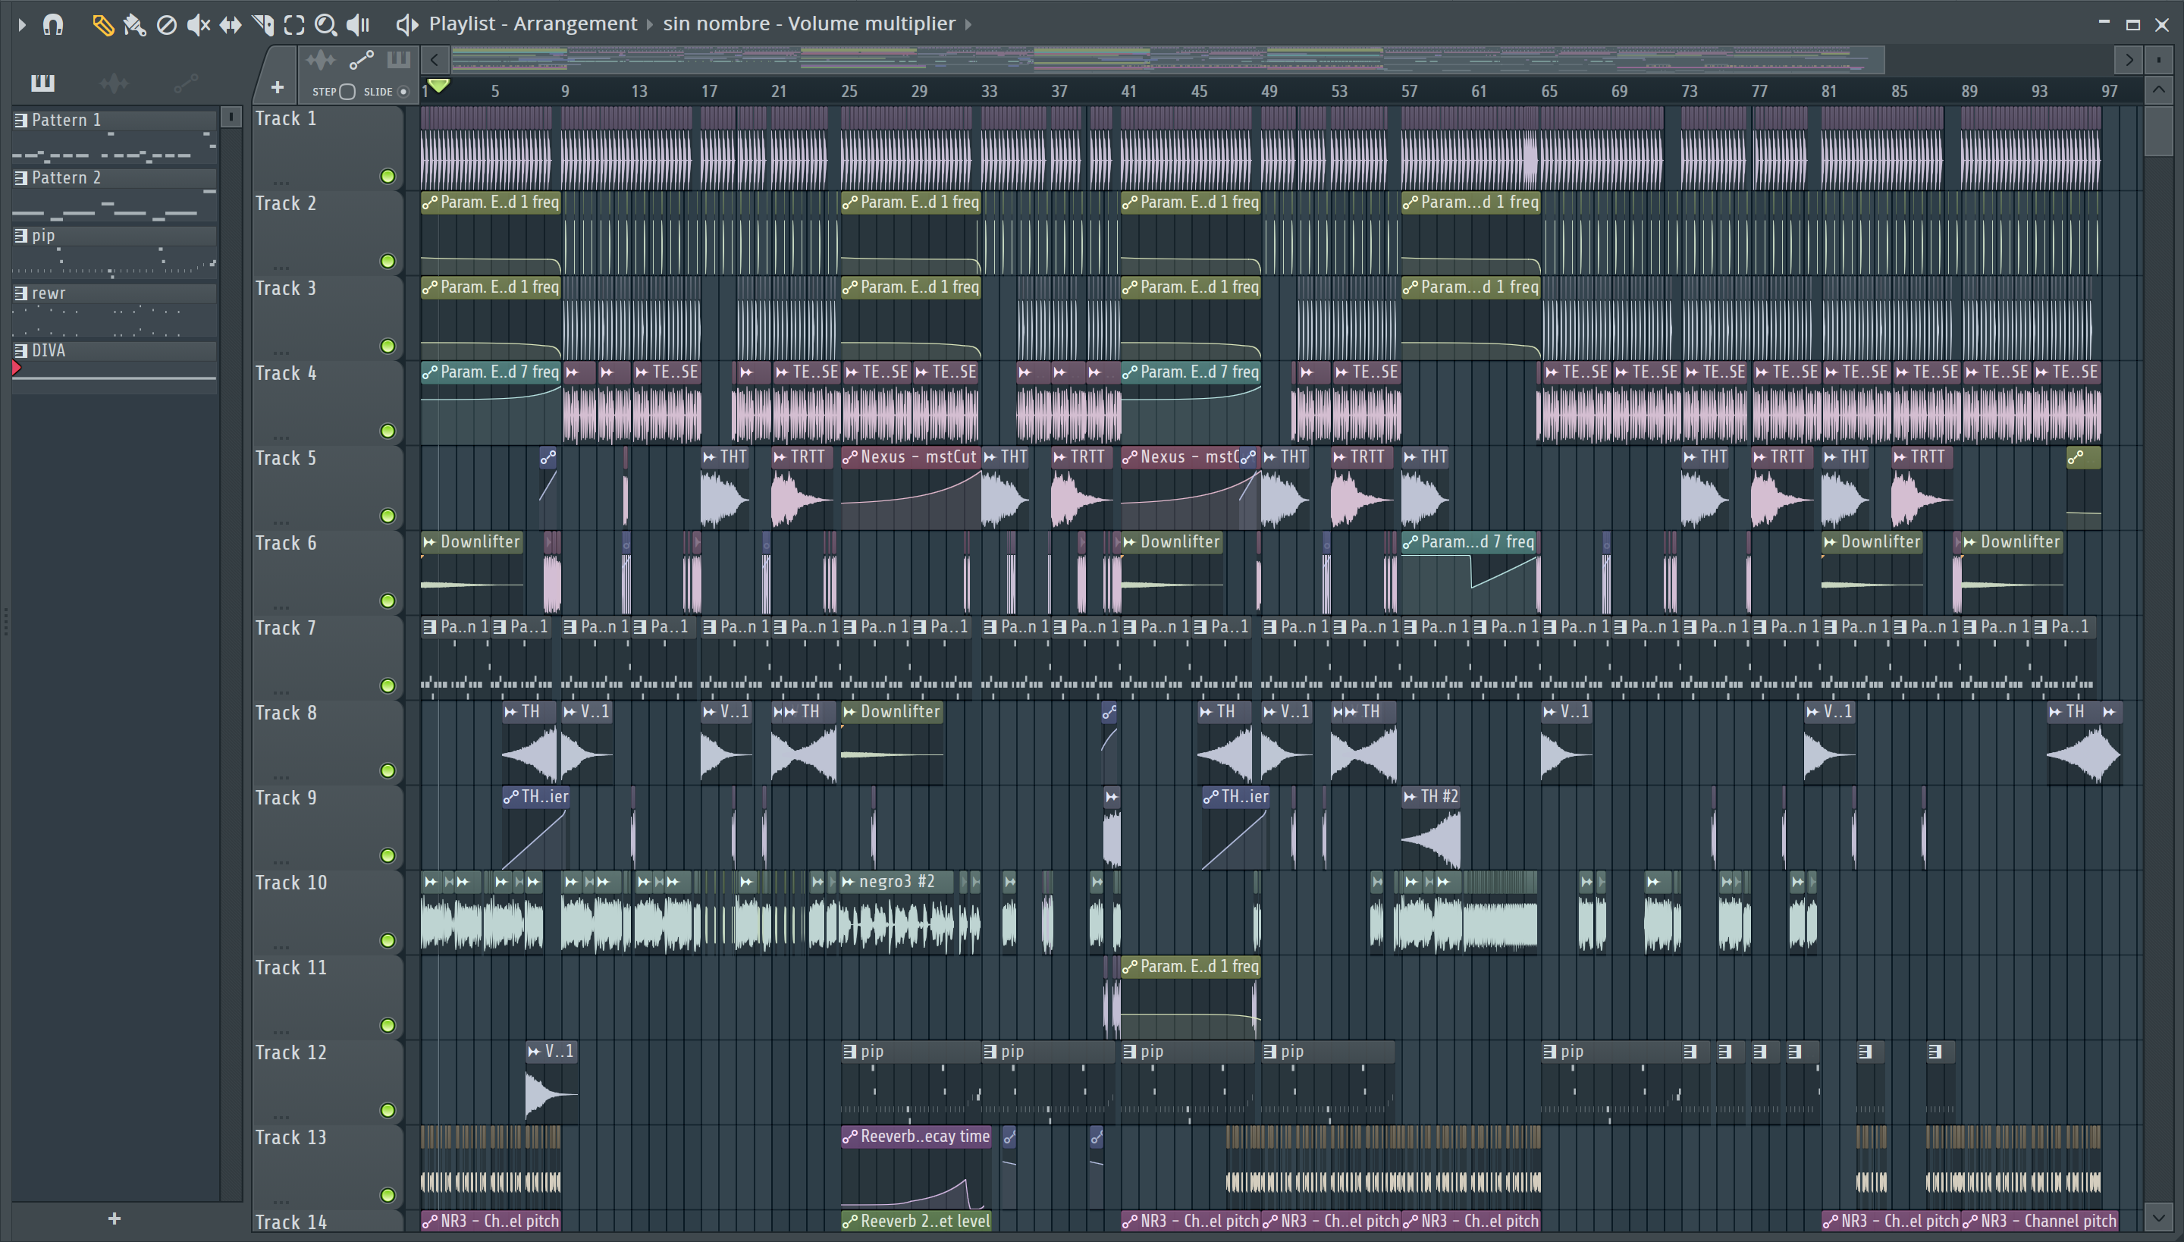Click the green playhead marker at bar 1

tap(438, 85)
